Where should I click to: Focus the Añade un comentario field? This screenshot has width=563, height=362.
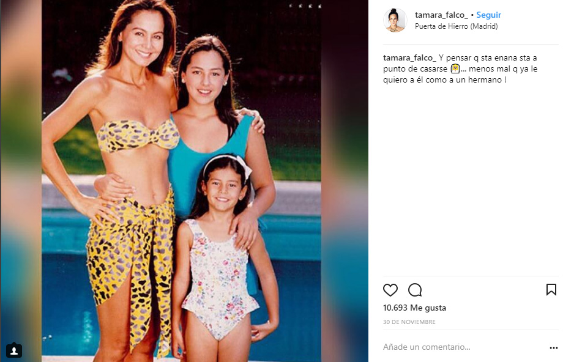click(x=465, y=347)
